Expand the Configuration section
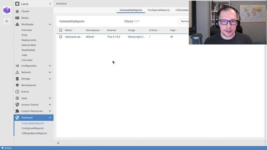The height and width of the screenshot is (150, 267). 50,66
